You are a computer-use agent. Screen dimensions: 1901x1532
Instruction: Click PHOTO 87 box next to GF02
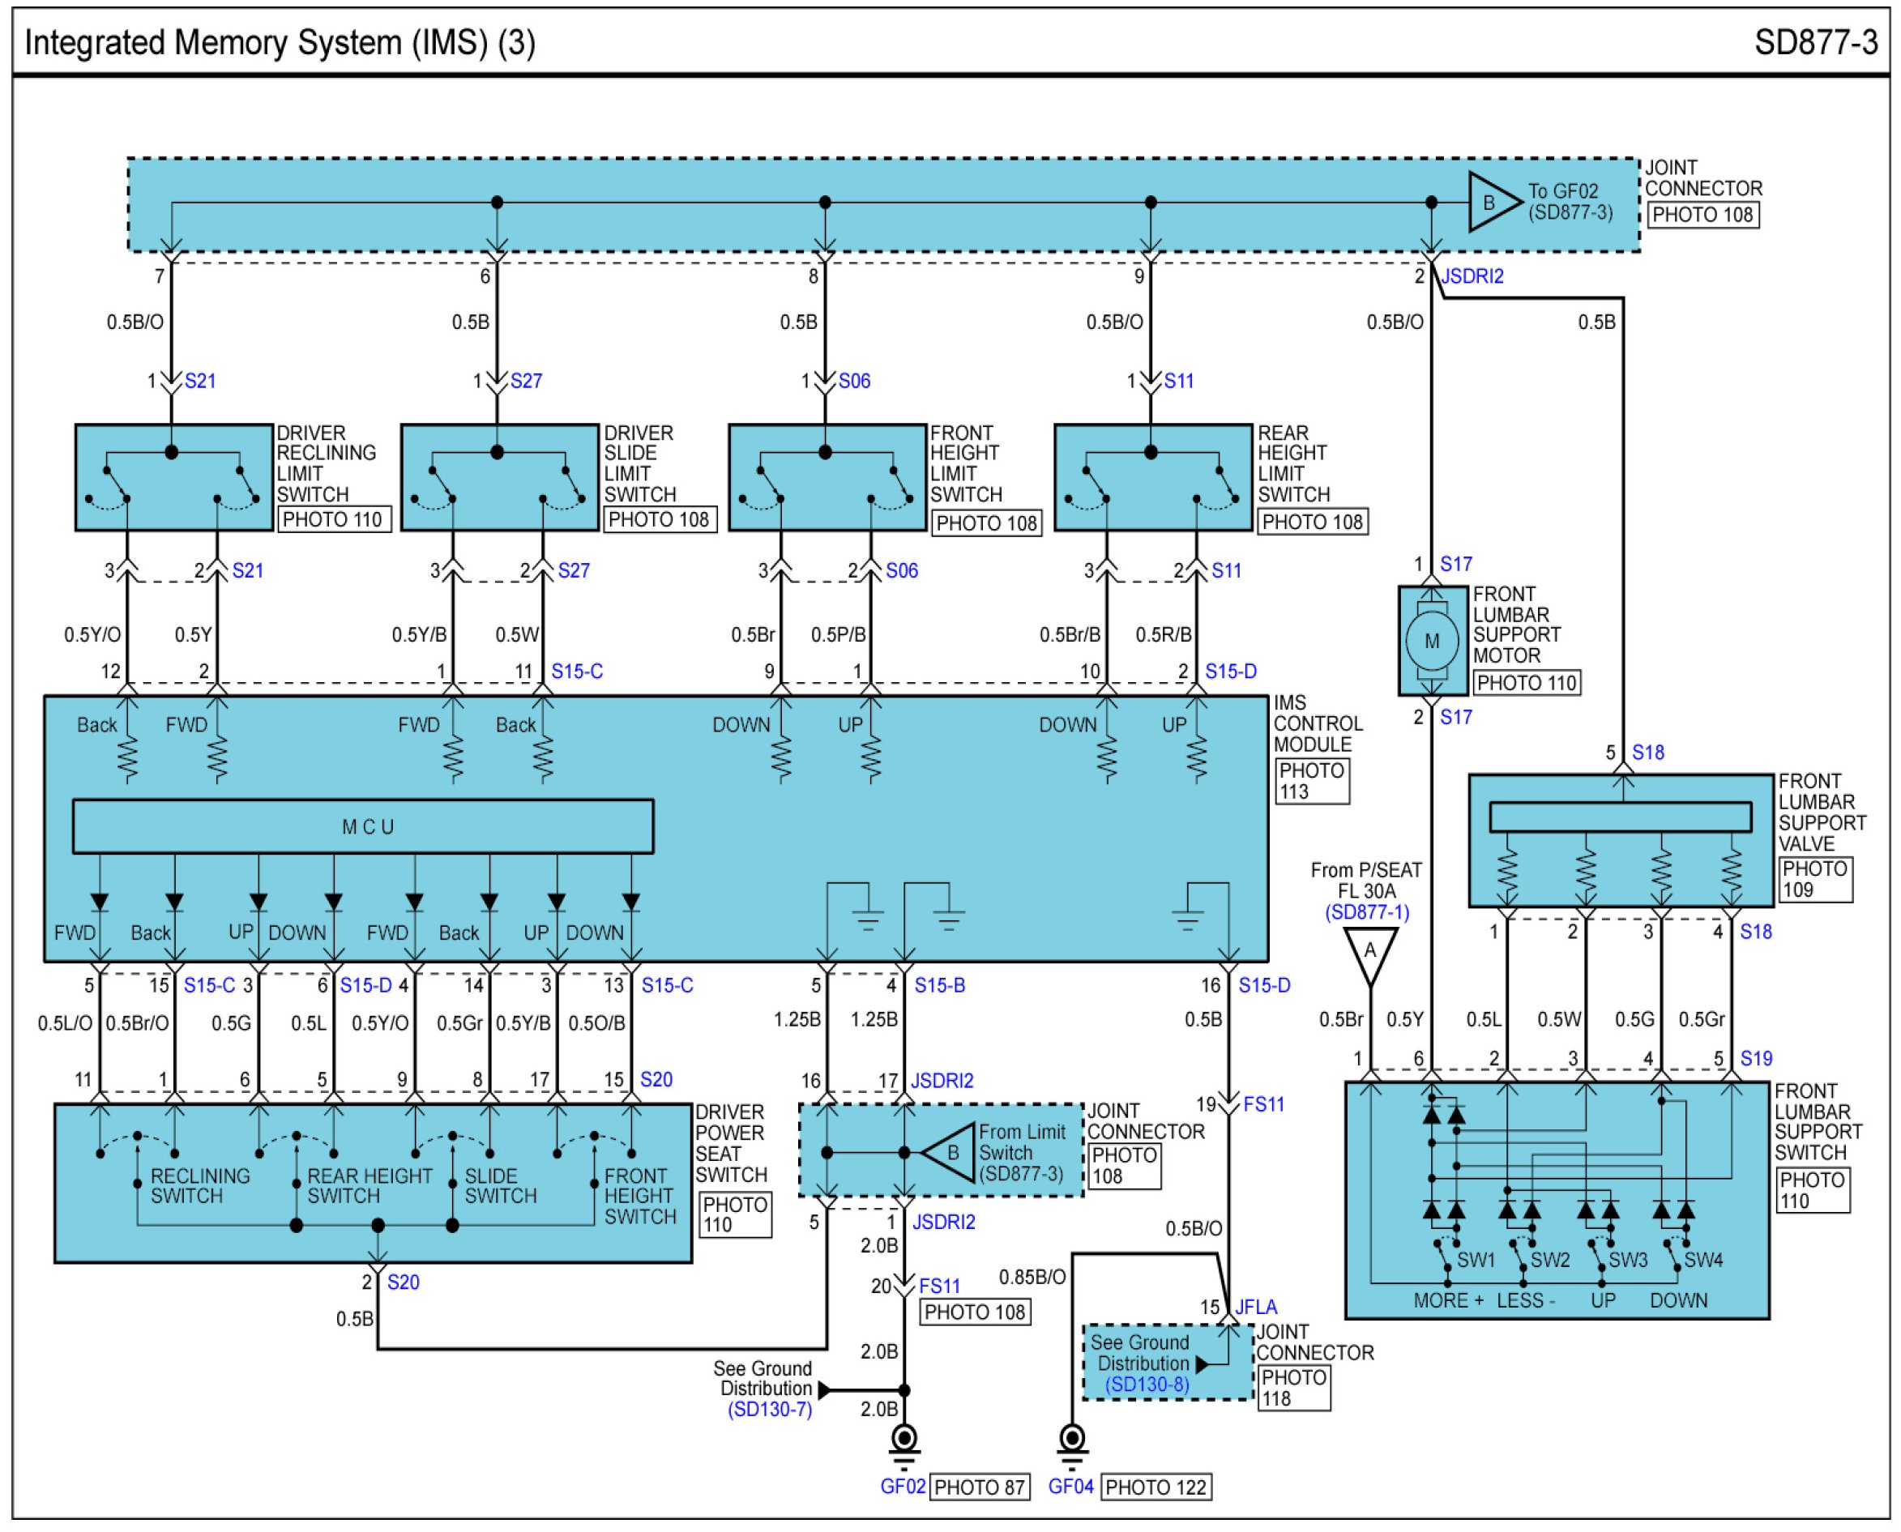(x=979, y=1488)
